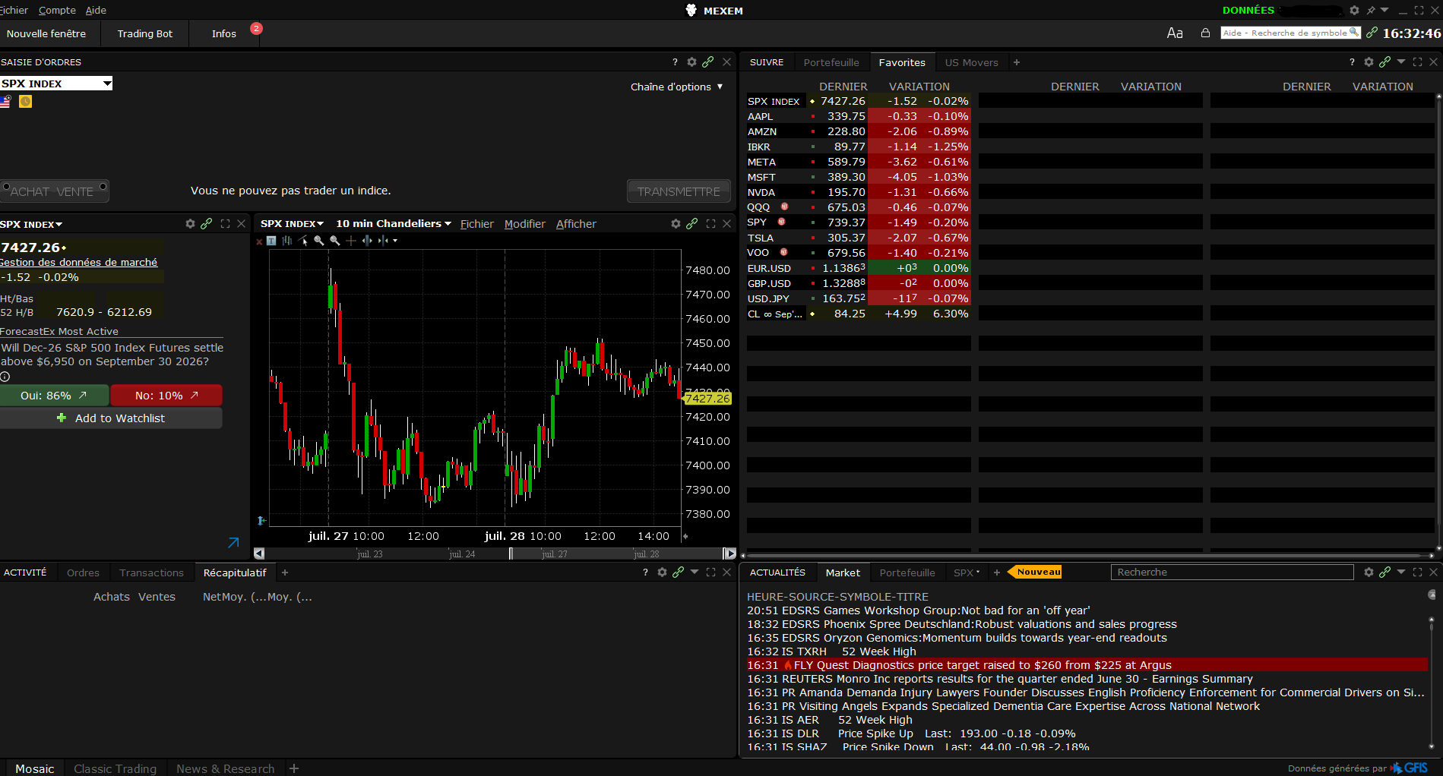Click Add to Watchlist button
The width and height of the screenshot is (1443, 776).
coord(111,418)
